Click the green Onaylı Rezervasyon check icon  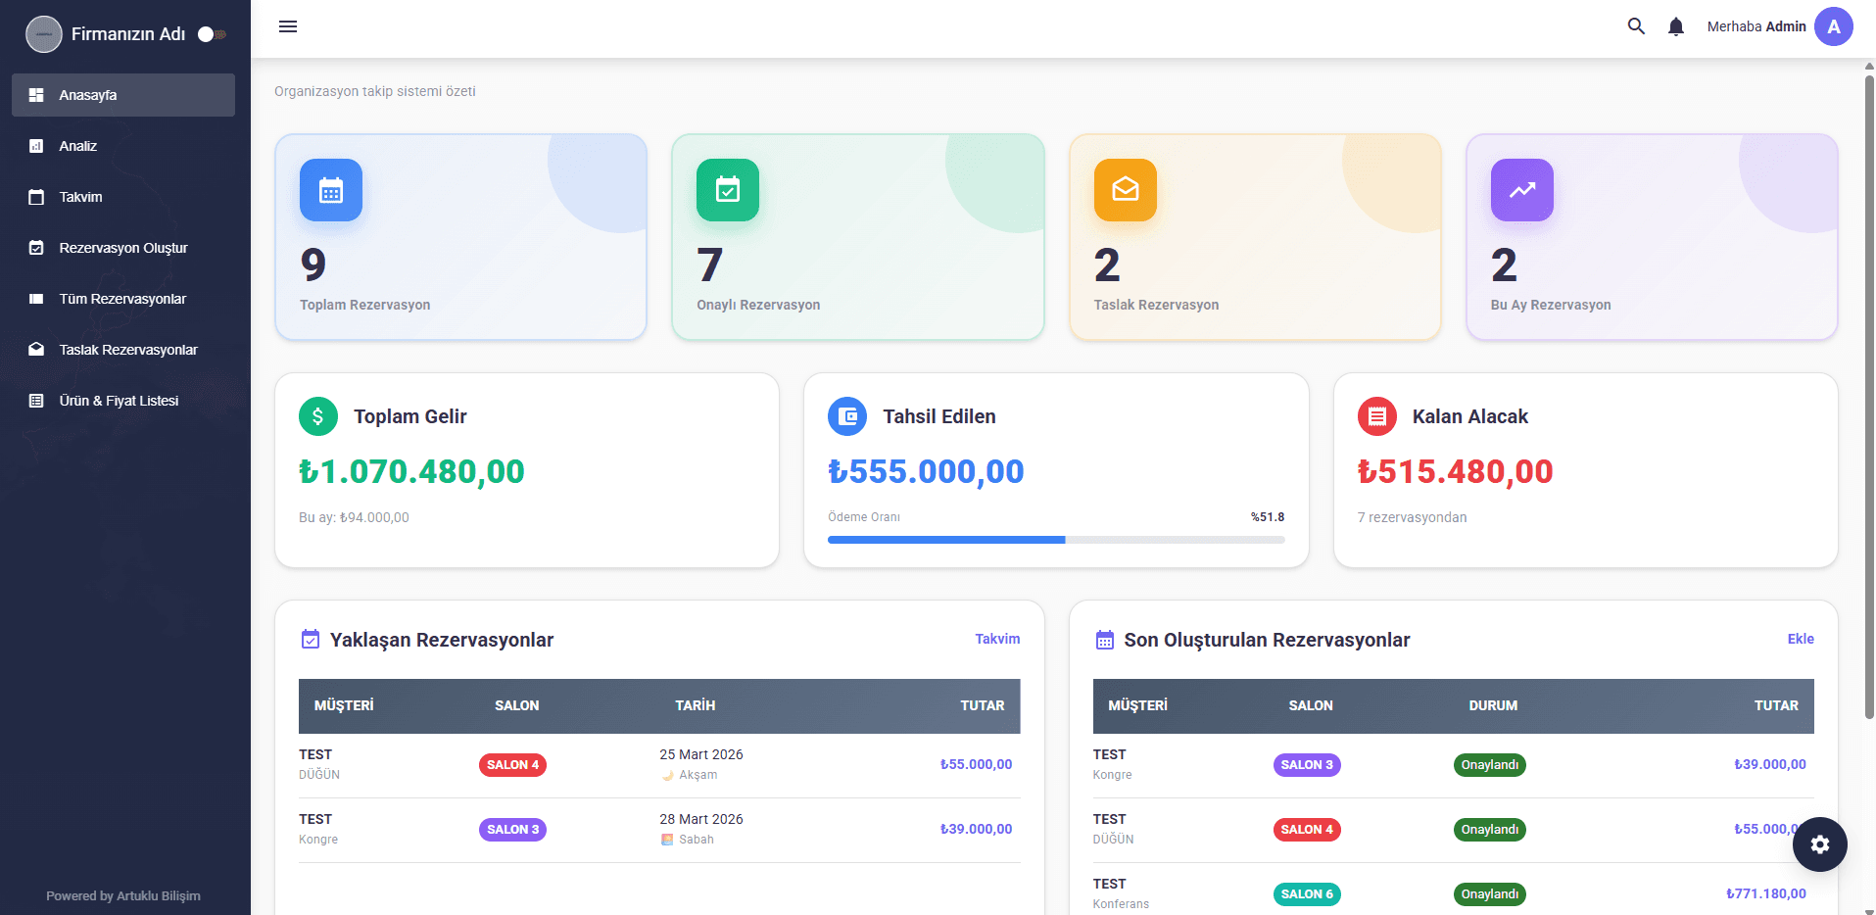click(x=728, y=190)
